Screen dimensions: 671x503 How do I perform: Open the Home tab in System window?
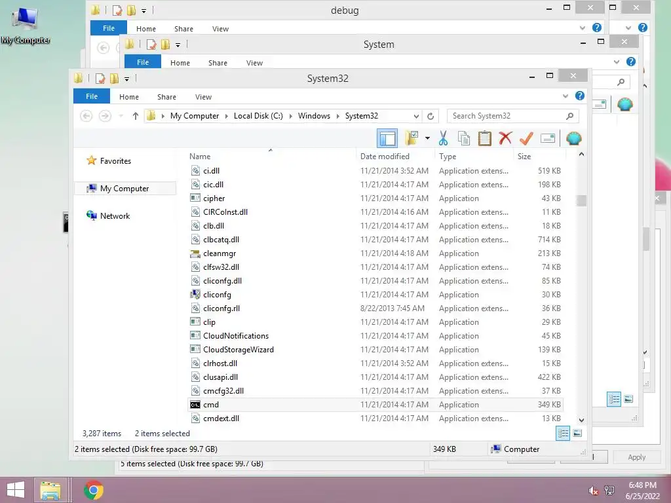[180, 62]
